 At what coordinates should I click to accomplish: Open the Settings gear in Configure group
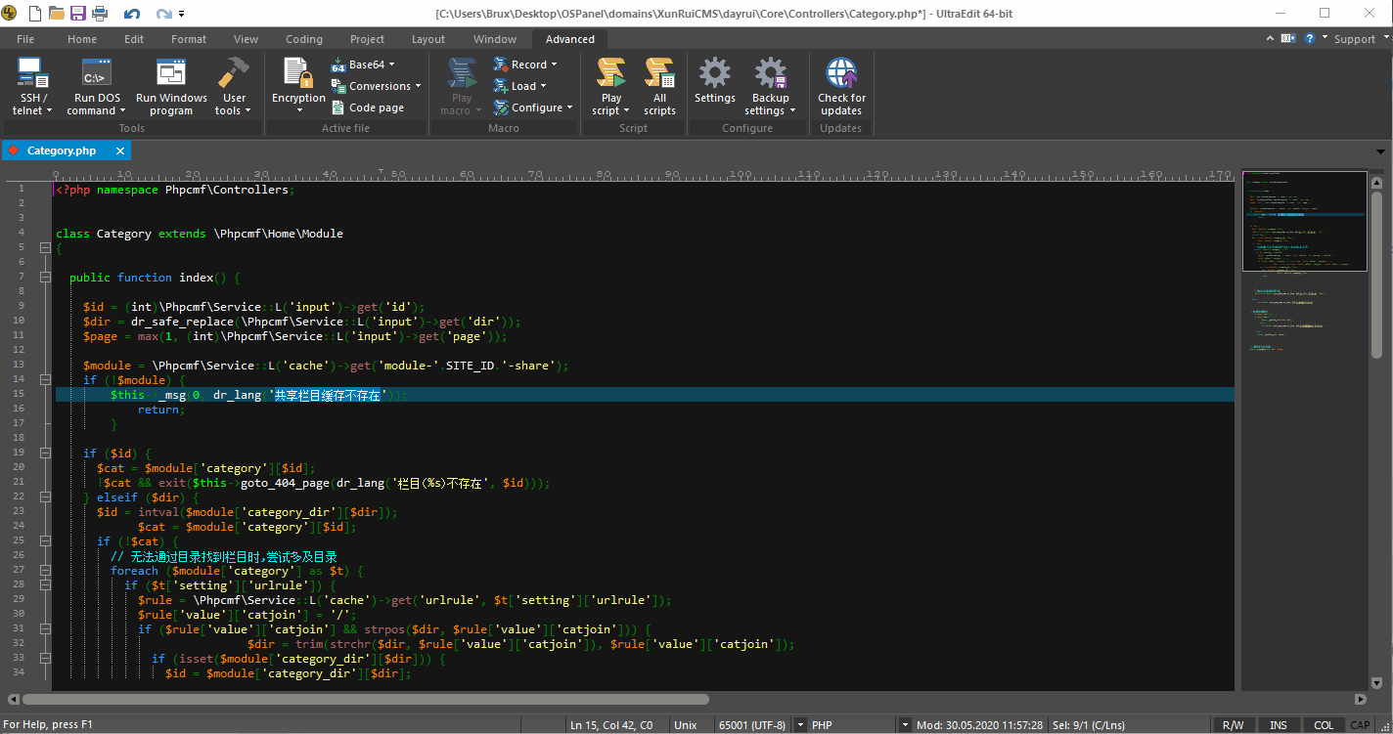(714, 74)
